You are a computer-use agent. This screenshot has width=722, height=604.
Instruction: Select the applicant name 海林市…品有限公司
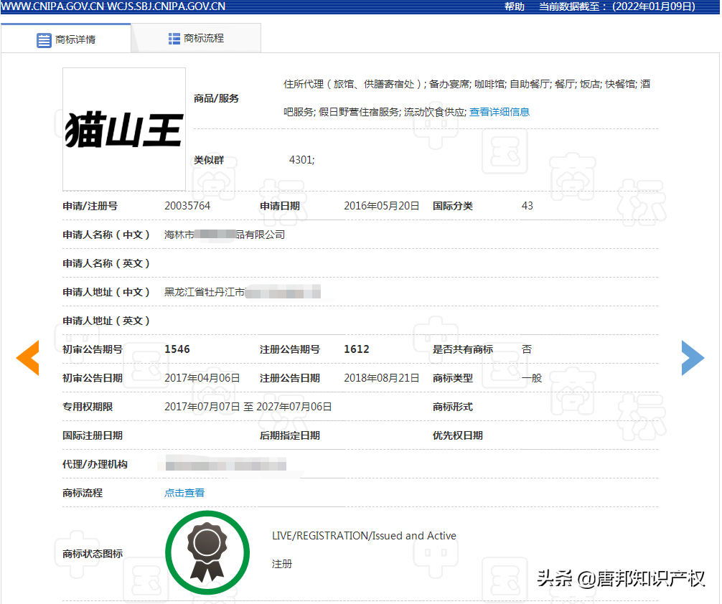[224, 235]
